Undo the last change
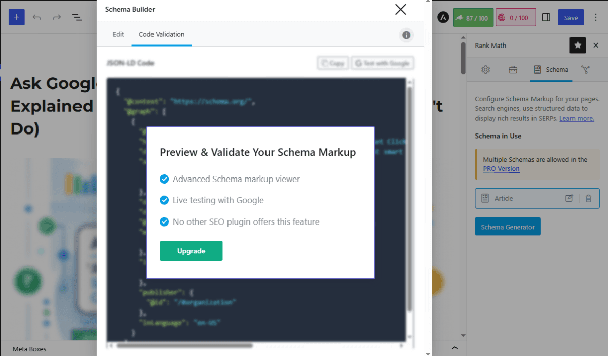Screen dimensions: 608x356 click(36, 17)
